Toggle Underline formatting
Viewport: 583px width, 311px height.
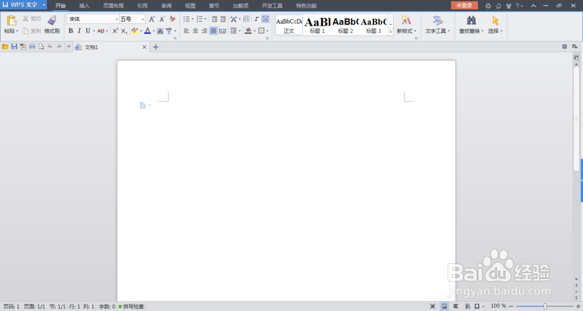pyautogui.click(x=88, y=31)
